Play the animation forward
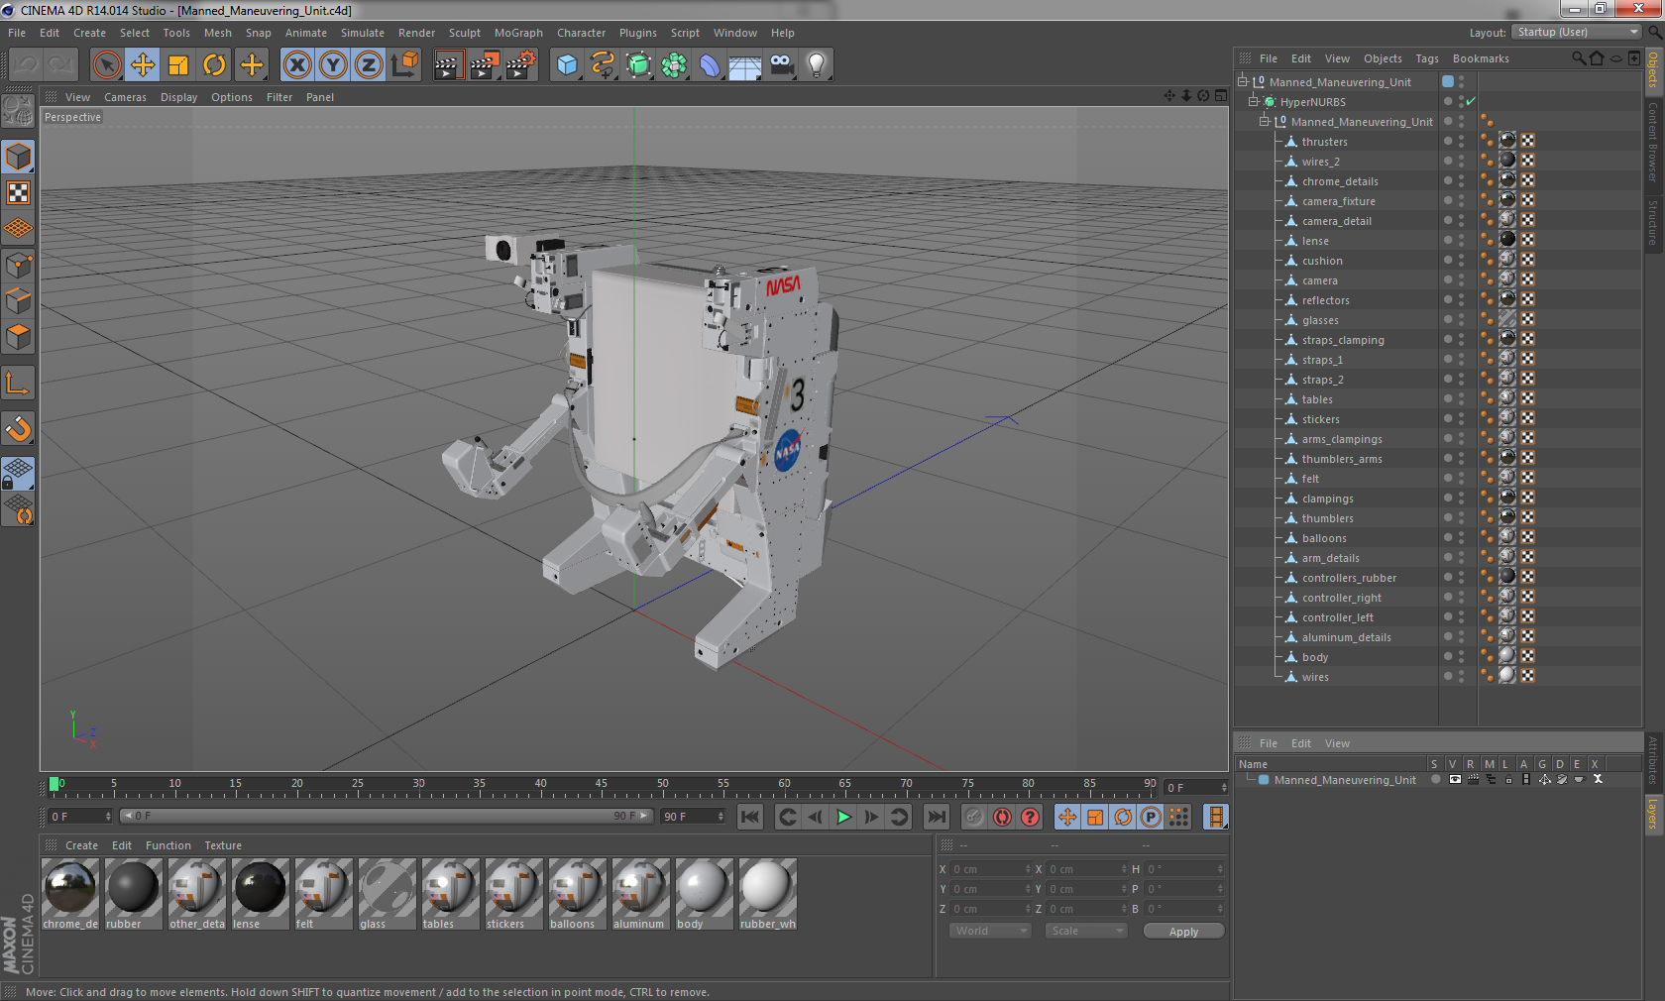The width and height of the screenshot is (1665, 1001). pos(843,817)
